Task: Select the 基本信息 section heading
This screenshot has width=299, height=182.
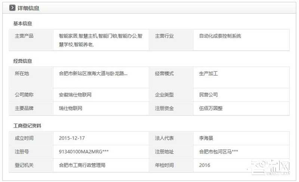Action: point(23,23)
